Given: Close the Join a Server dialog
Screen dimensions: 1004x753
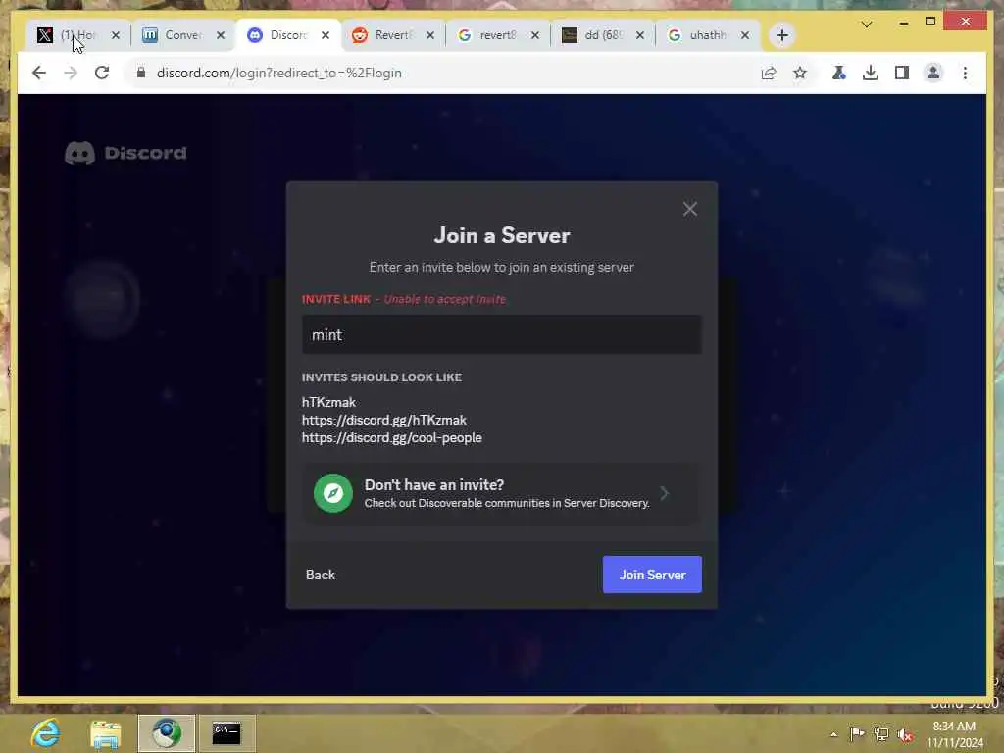Looking at the screenshot, I should 689,209.
